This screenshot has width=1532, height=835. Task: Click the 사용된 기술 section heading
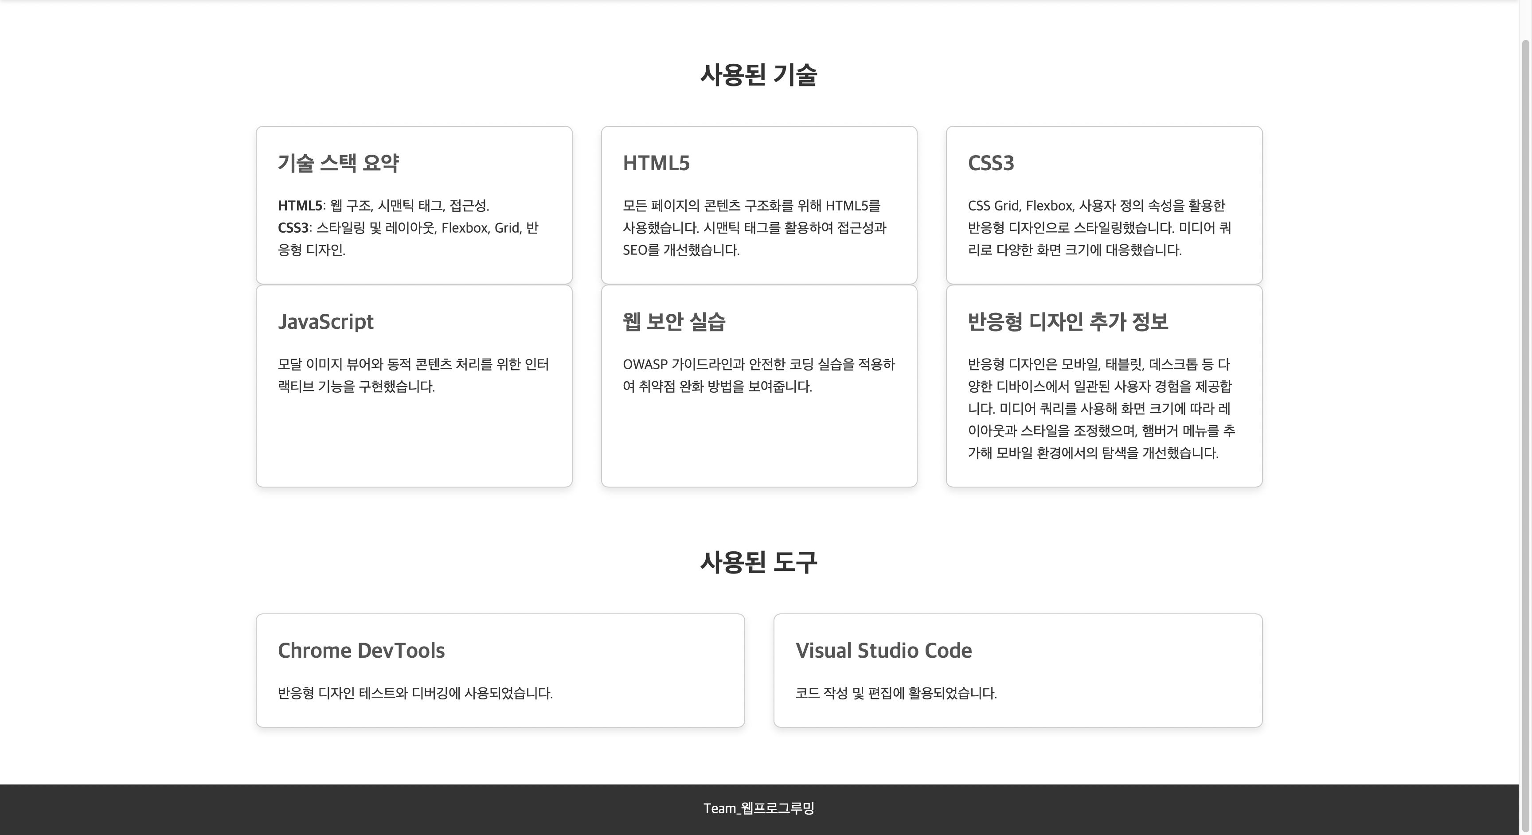[759, 75]
